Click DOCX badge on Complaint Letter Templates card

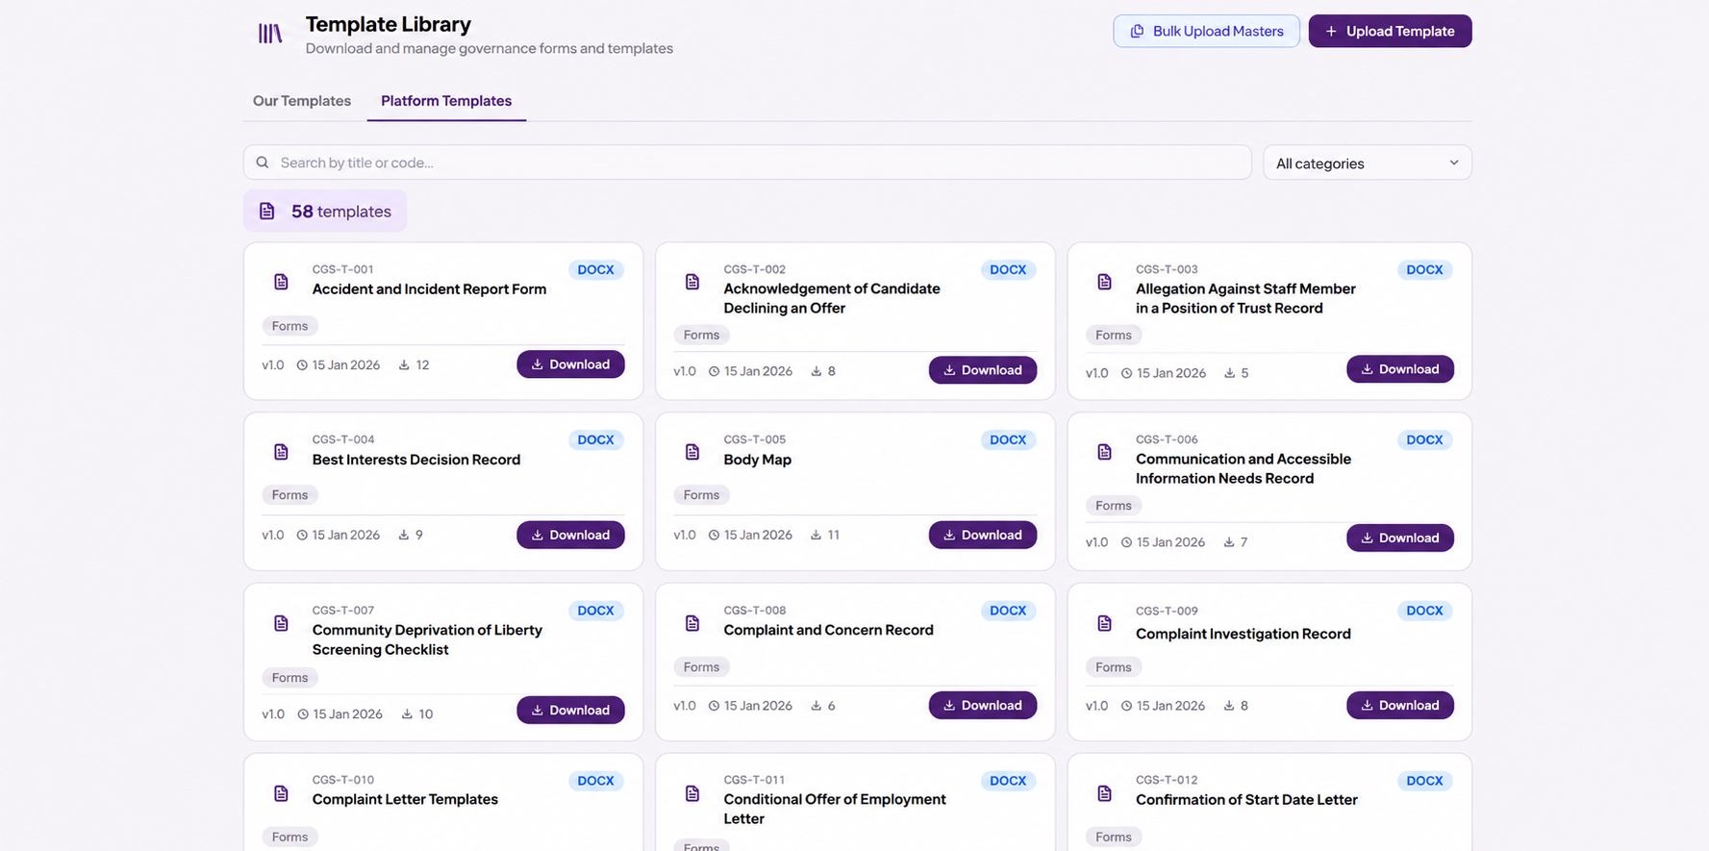point(595,781)
